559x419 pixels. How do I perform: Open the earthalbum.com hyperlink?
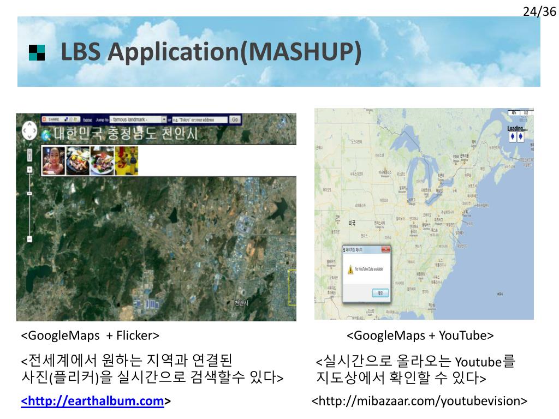point(93,401)
